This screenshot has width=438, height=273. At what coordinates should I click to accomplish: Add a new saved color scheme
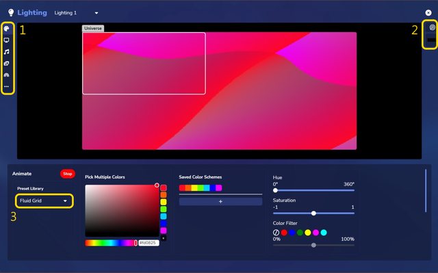pyautogui.click(x=220, y=202)
